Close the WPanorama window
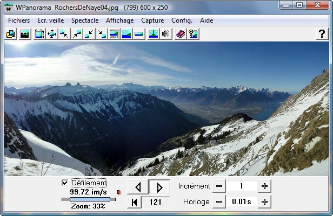This screenshot has height=216, width=333. tap(317, 5)
